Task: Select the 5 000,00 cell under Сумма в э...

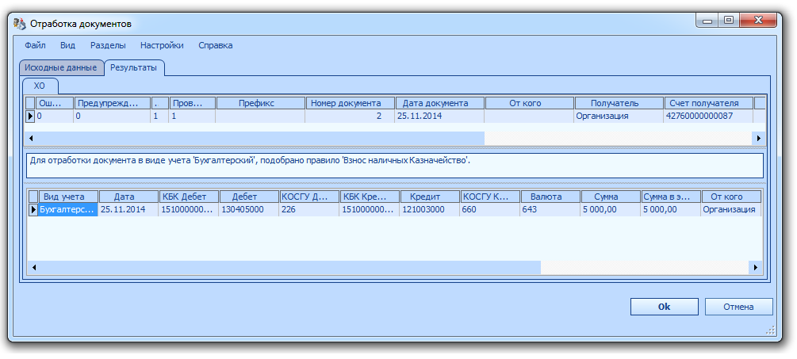Action: pyautogui.click(x=671, y=210)
